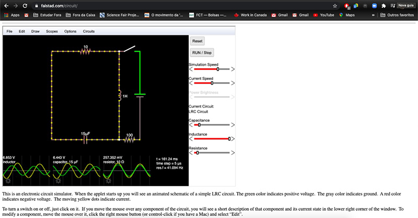This screenshot has height=218, width=418.
Task: Increase Resistance with right arrow
Action: point(233,153)
